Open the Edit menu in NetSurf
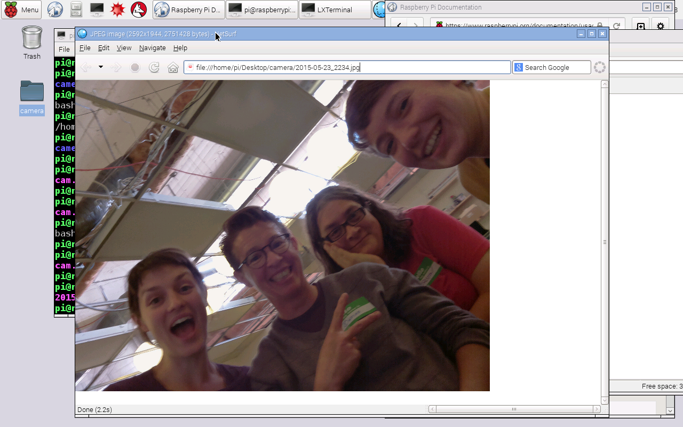Viewport: 683px width, 427px height. click(x=104, y=48)
